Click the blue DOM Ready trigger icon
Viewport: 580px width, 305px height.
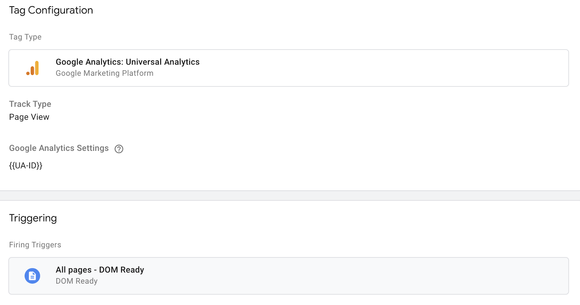coord(32,276)
